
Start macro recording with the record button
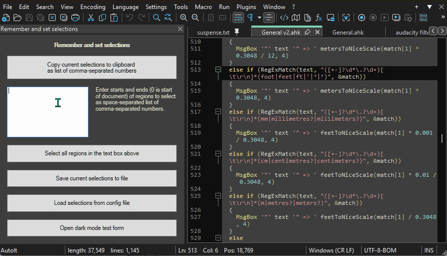coord(362,18)
